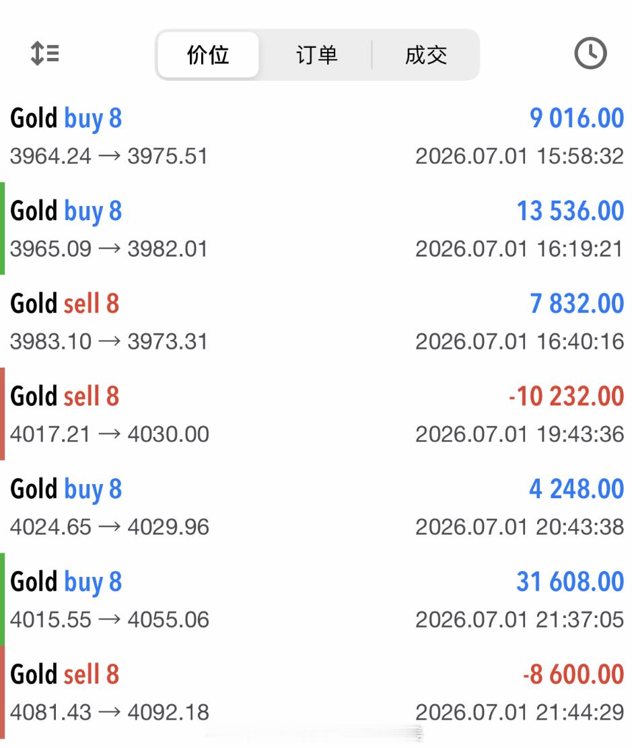Open Gold sell trade 4017.21 → 4030.00
Screen dimensions: 632x748
click(x=316, y=413)
